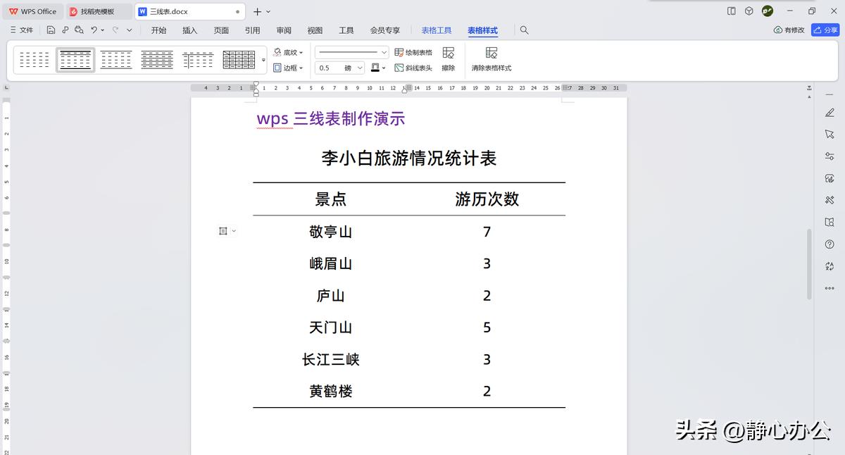Open the 底纹 shading dropdown
The image size is (845, 455).
tap(288, 51)
